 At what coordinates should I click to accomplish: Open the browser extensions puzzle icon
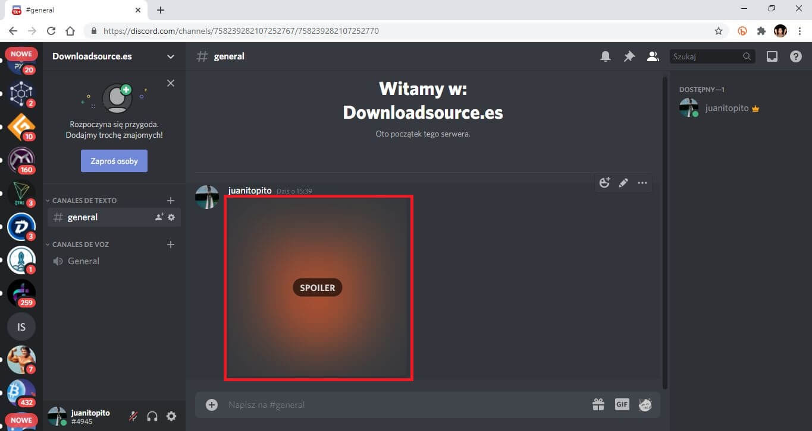[761, 31]
